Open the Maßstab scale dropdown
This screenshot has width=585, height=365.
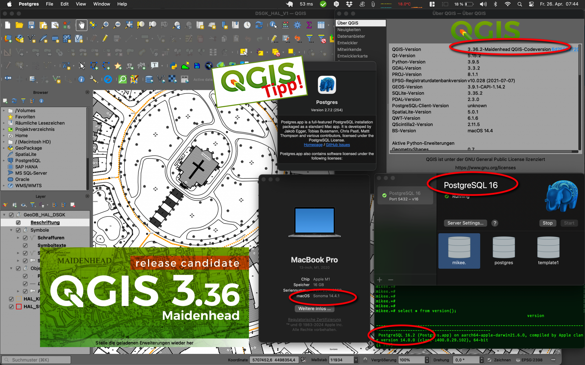[356, 360]
